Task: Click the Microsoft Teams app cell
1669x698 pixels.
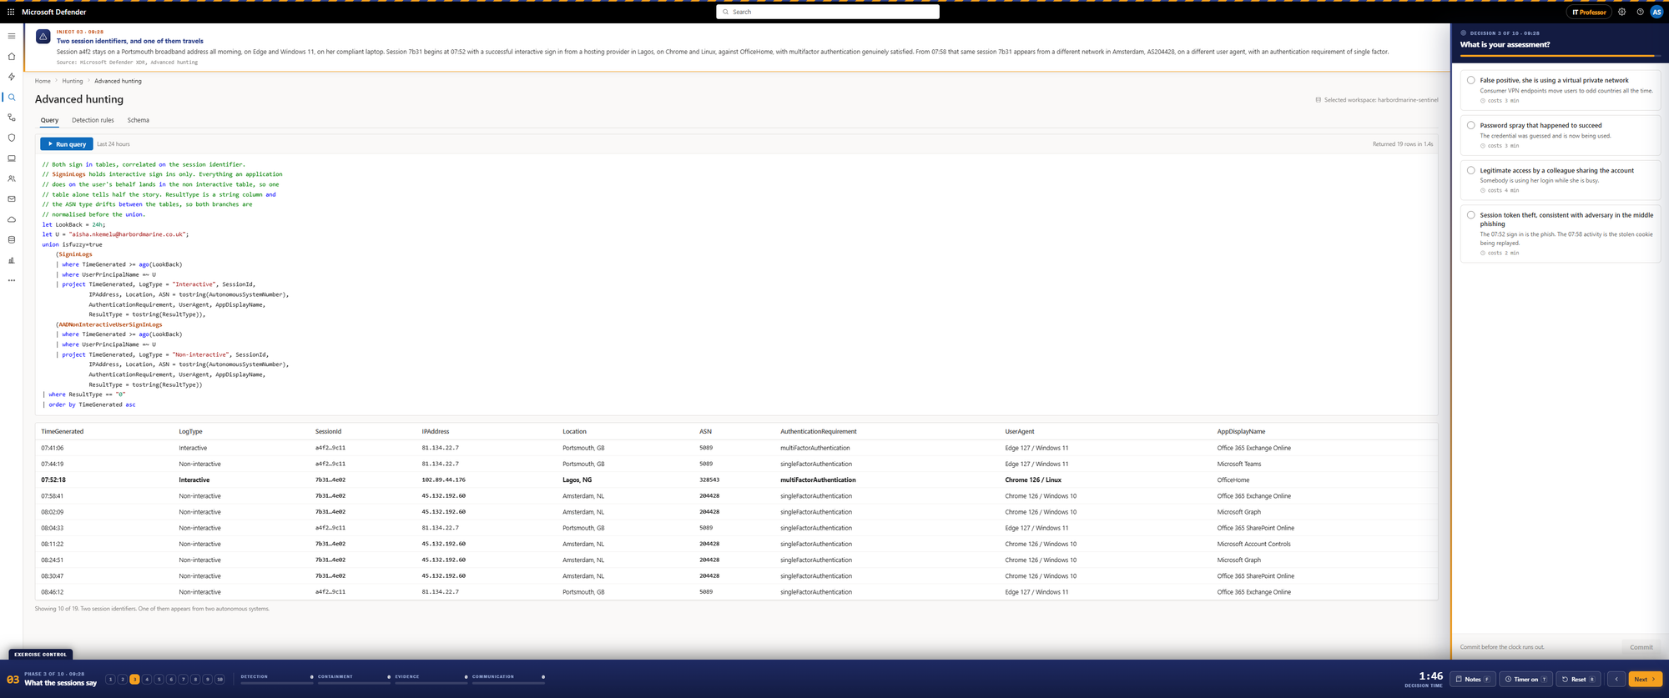Action: click(x=1239, y=464)
